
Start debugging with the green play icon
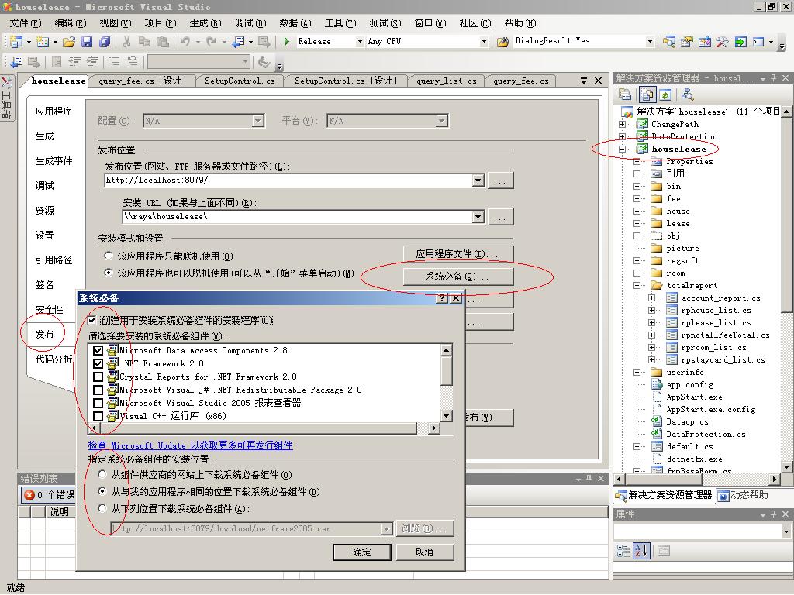point(287,42)
